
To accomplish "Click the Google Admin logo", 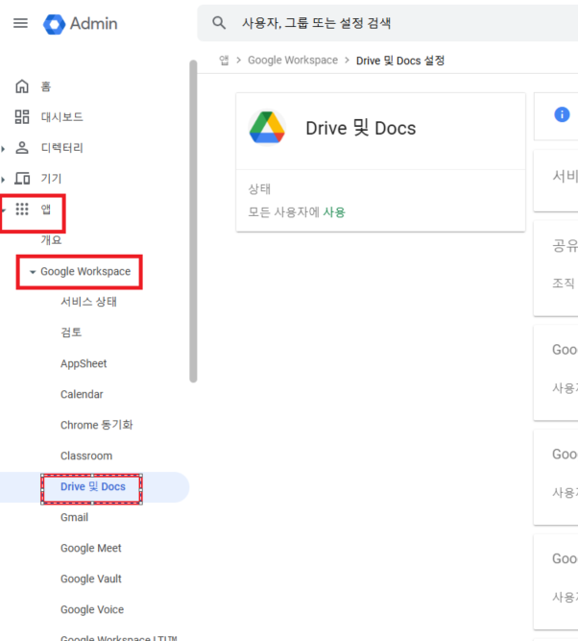I will click(81, 24).
